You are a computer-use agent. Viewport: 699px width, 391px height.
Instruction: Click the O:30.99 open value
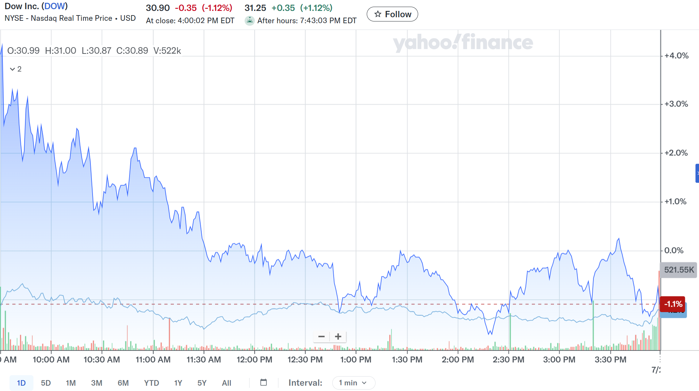click(x=23, y=51)
